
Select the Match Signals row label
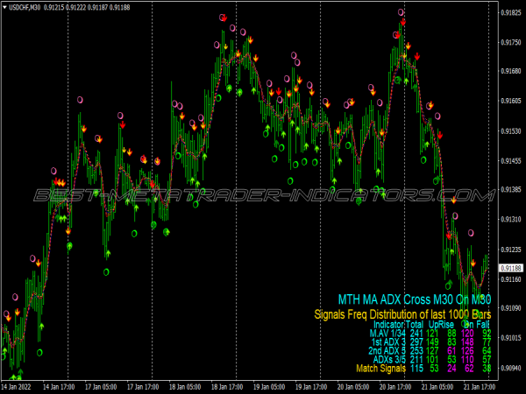point(381,369)
